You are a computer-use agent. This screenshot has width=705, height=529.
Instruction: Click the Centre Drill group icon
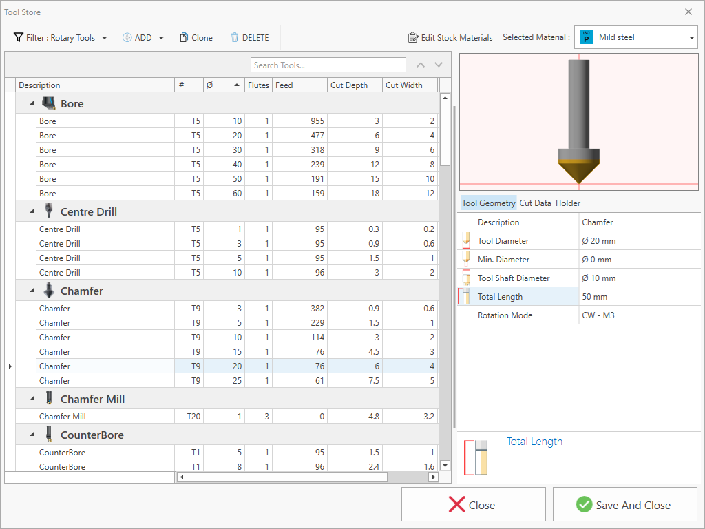48,211
